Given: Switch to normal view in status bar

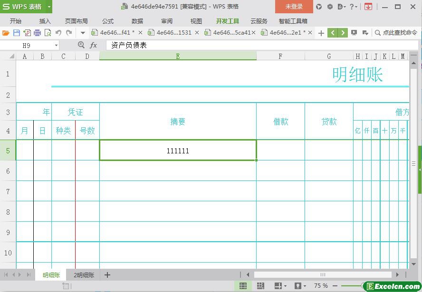Looking at the screenshot, I should pyautogui.click(x=243, y=286).
